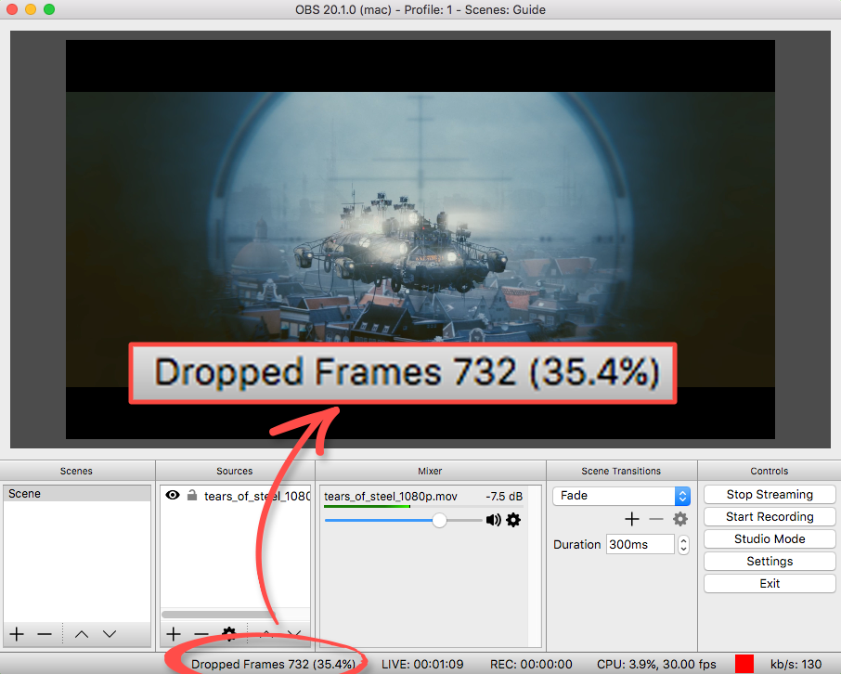
Task: Mute the tears_of_steel_1080p.mov audio
Action: click(x=493, y=520)
